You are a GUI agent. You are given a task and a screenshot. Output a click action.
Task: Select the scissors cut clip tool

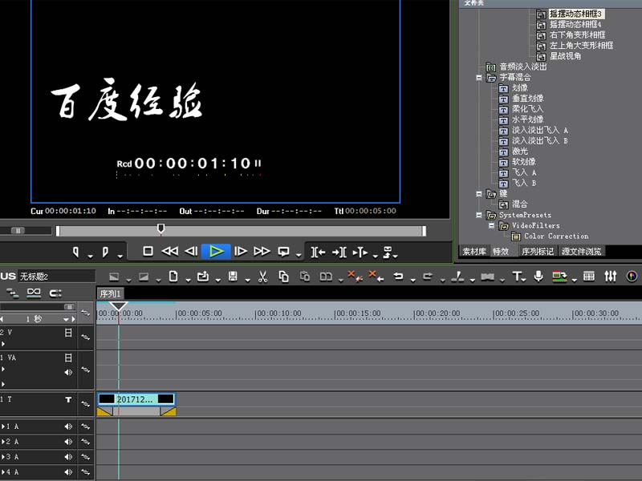[263, 278]
